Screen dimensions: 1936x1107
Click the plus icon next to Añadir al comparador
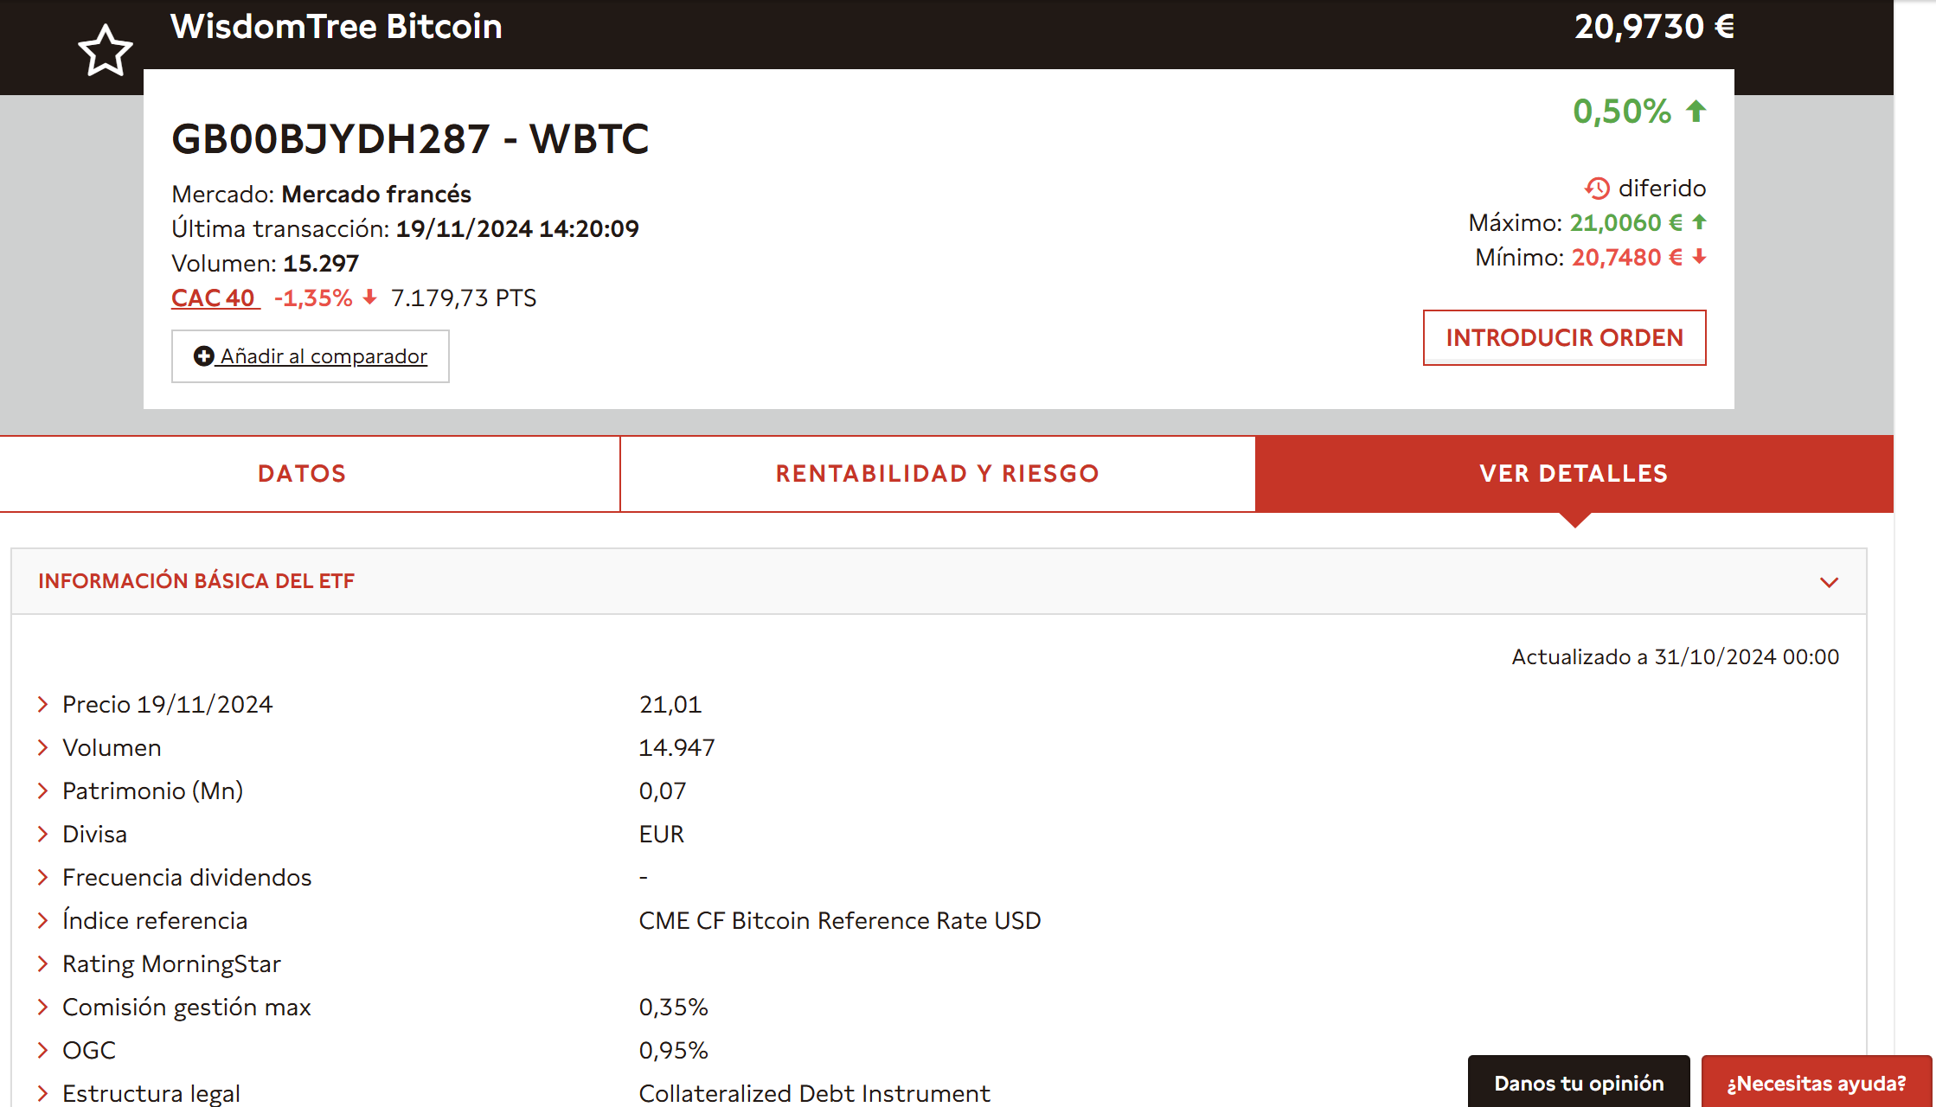pos(203,355)
